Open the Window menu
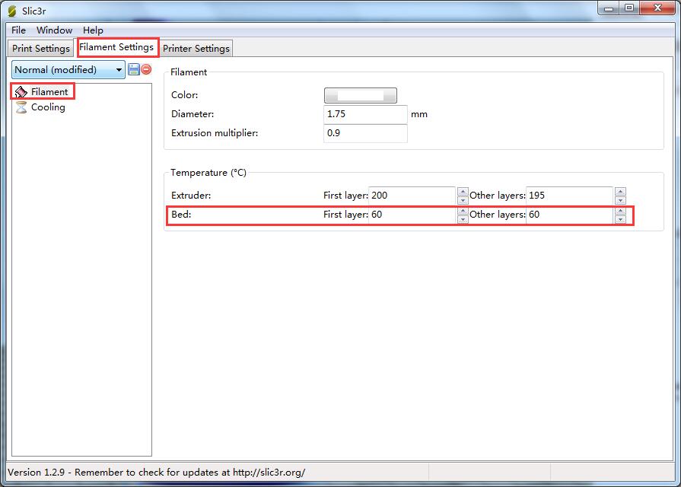681x487 pixels. coord(54,30)
